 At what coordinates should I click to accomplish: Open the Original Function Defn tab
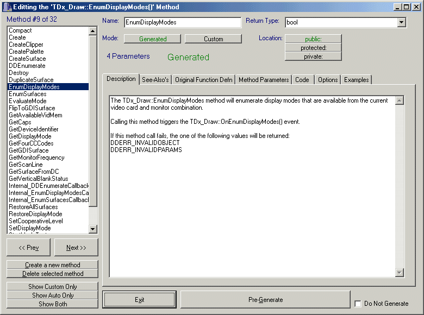pyautogui.click(x=203, y=80)
